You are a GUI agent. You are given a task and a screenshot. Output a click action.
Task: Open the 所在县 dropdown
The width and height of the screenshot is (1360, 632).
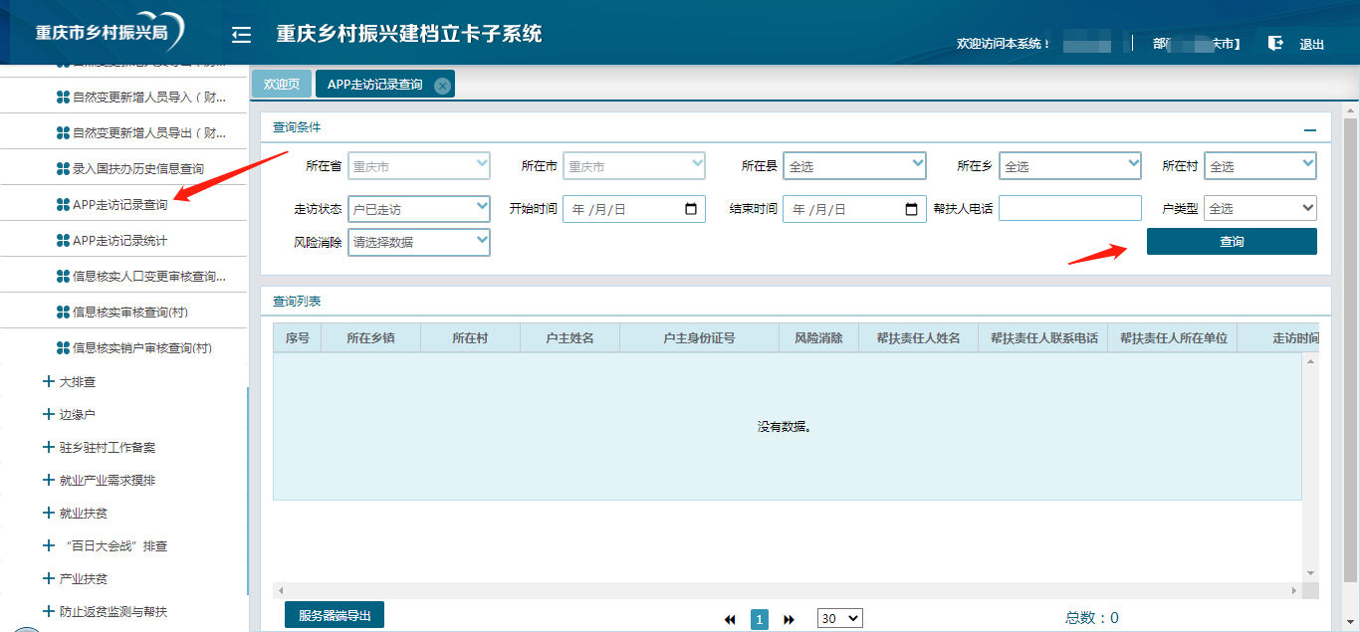(854, 166)
